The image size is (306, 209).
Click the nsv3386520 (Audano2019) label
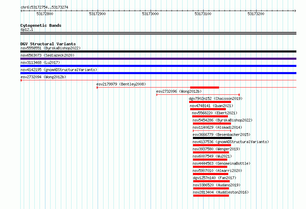217,185
